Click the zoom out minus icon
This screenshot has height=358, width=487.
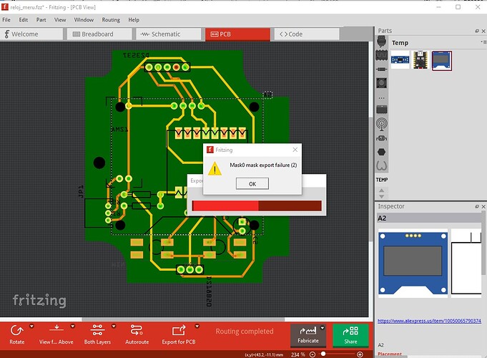pos(313,354)
